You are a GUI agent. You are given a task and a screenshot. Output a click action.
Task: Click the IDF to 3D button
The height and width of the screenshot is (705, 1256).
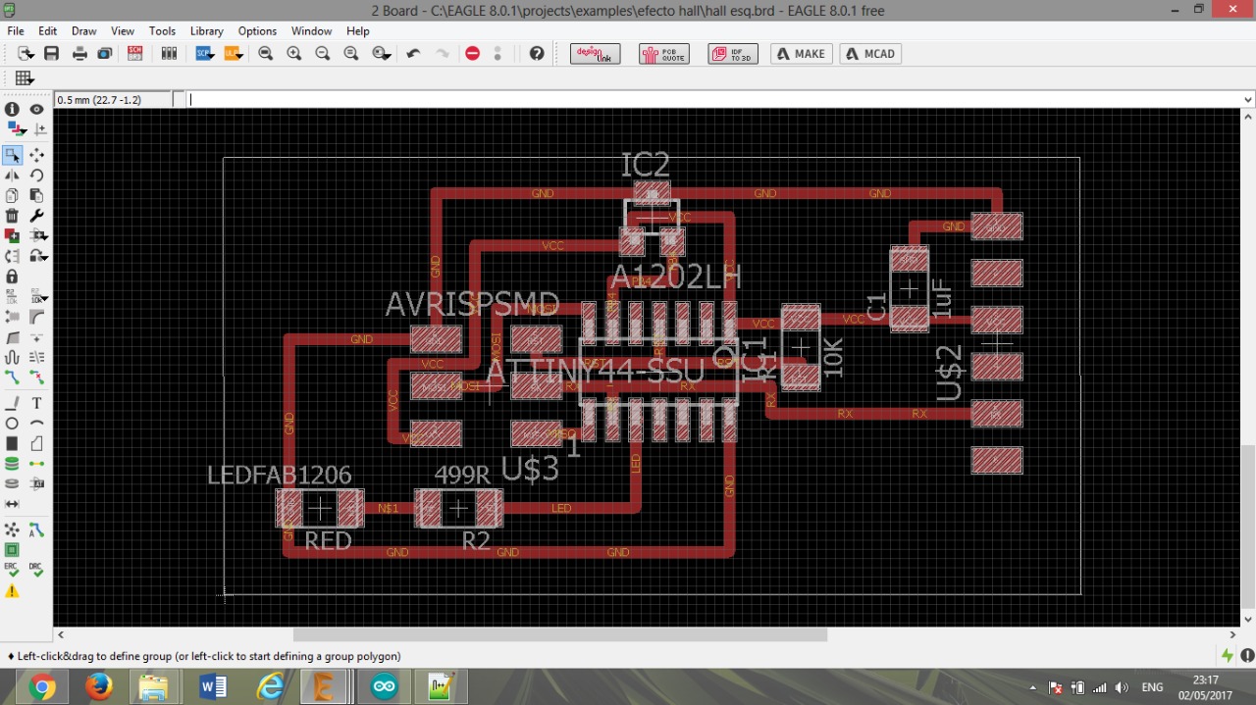(732, 54)
